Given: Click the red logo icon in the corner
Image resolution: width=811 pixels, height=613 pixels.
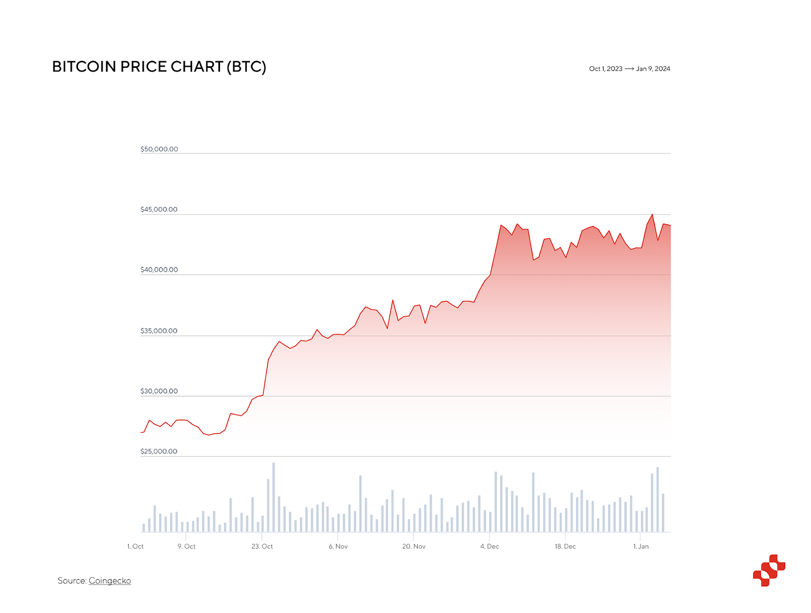Looking at the screenshot, I should (769, 570).
